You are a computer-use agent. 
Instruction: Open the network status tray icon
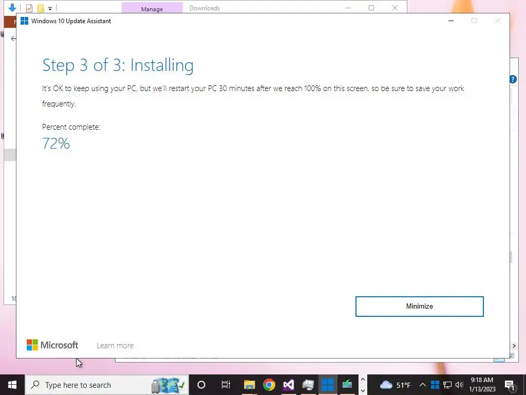tap(447, 385)
